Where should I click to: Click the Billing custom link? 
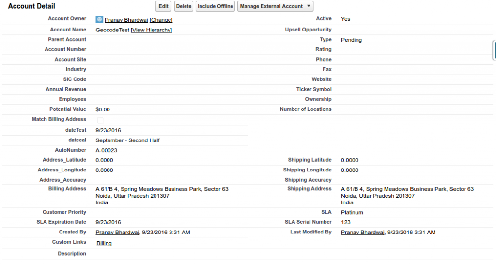coord(104,243)
